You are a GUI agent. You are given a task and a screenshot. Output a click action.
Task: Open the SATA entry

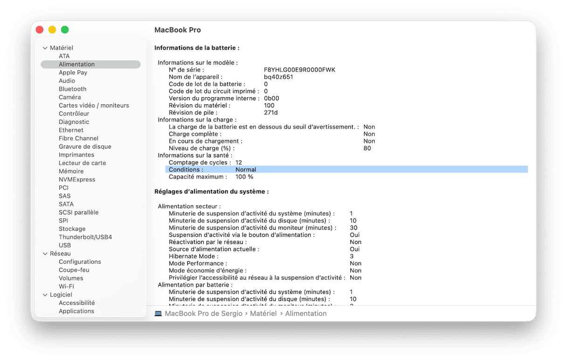click(x=66, y=204)
